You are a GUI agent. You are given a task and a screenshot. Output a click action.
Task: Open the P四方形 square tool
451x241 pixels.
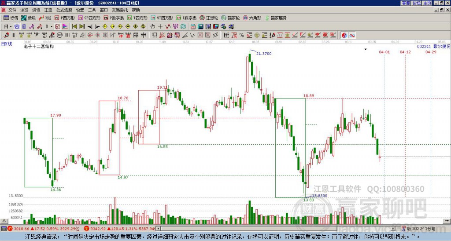[x=65, y=18]
